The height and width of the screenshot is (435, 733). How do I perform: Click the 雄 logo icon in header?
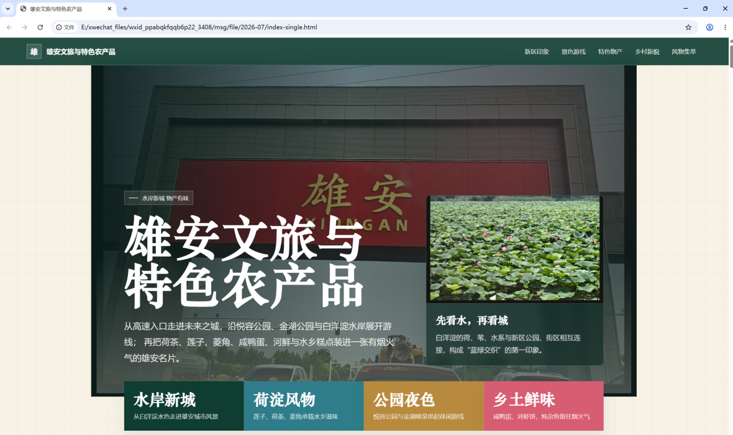(34, 52)
